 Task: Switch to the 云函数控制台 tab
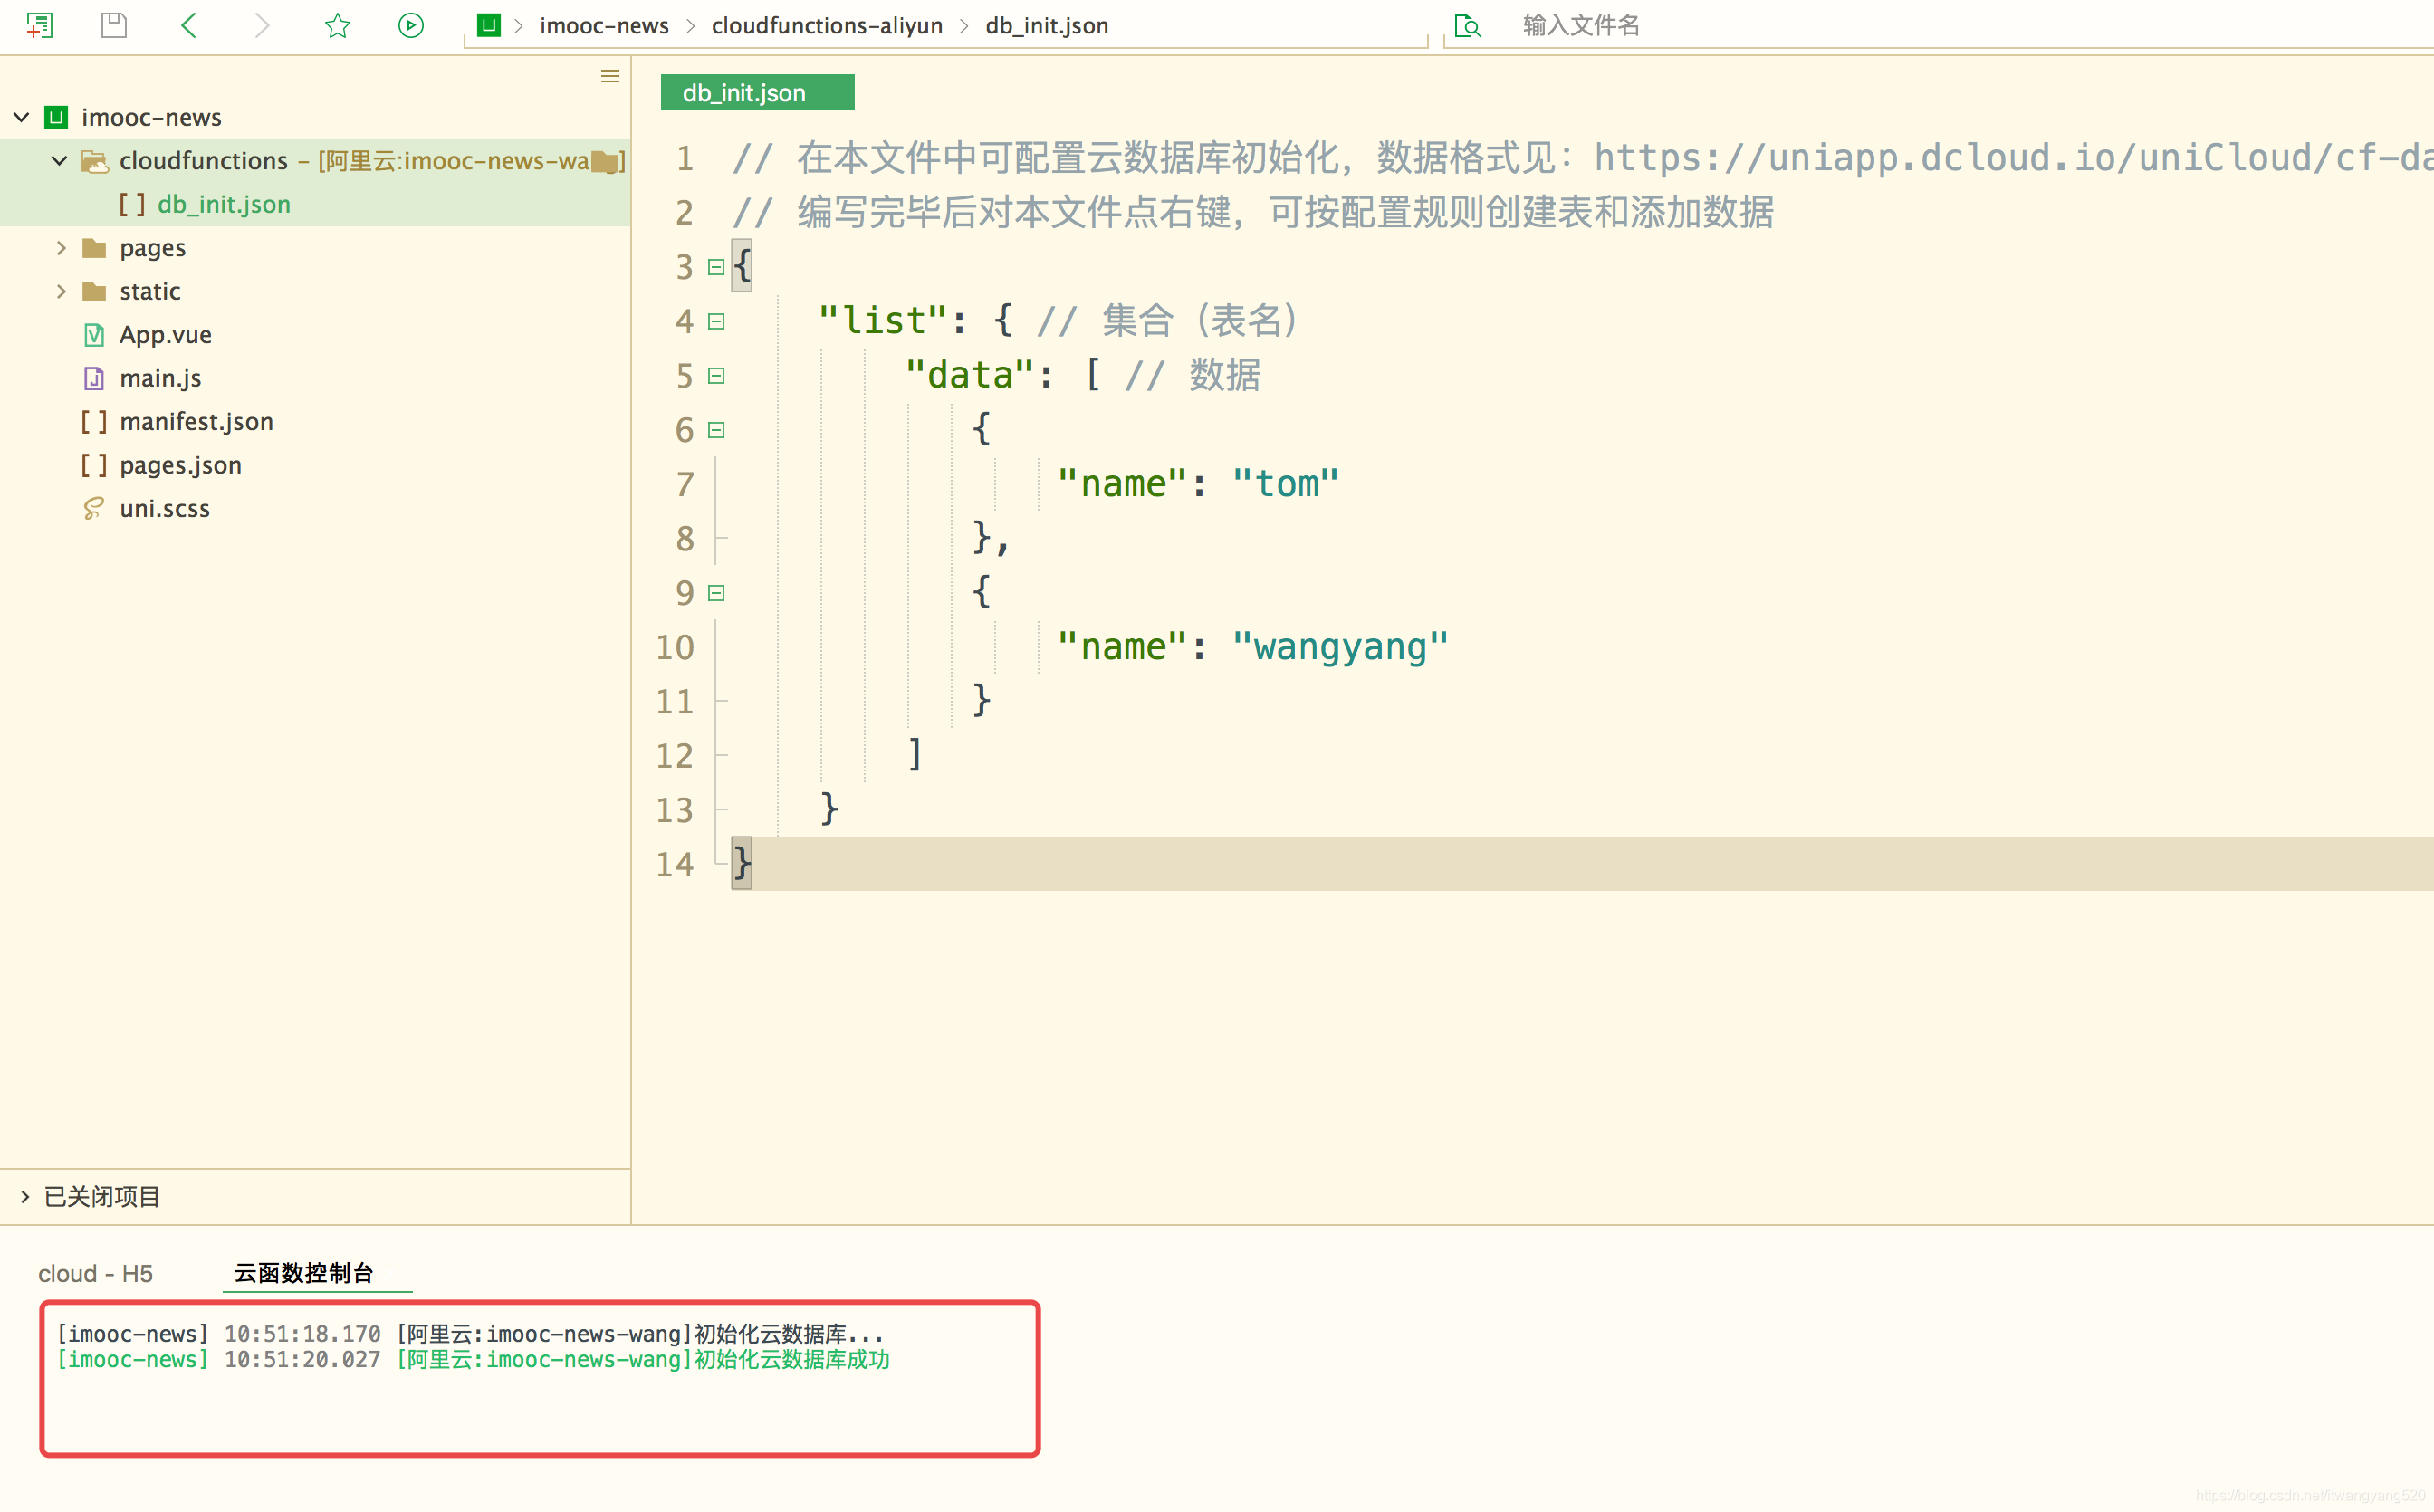coord(304,1273)
